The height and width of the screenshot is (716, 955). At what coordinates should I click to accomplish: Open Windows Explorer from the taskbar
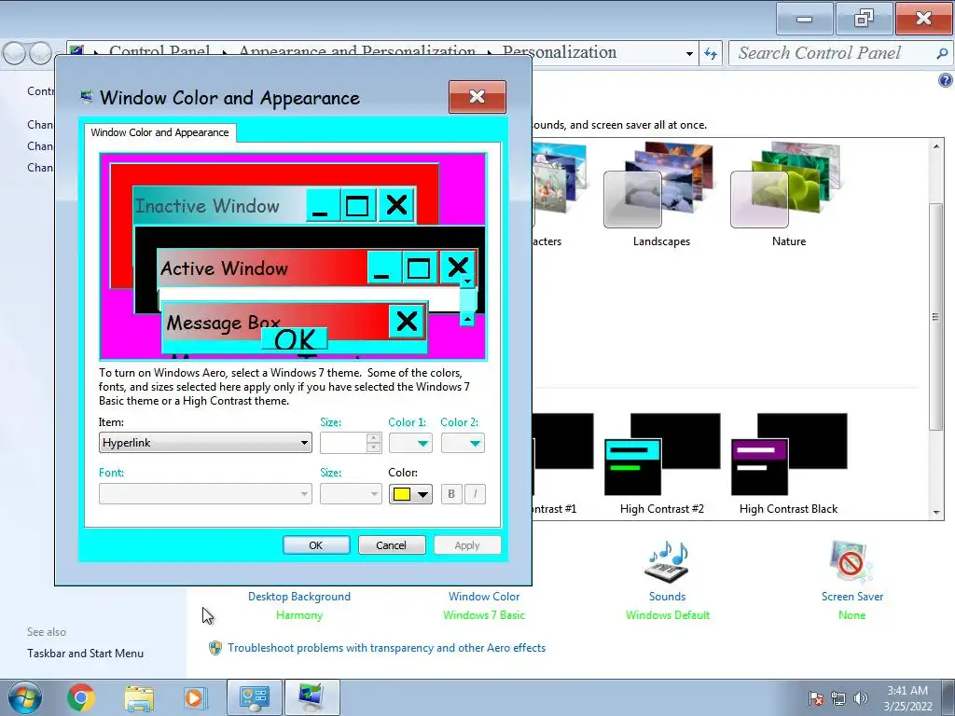pos(139,697)
